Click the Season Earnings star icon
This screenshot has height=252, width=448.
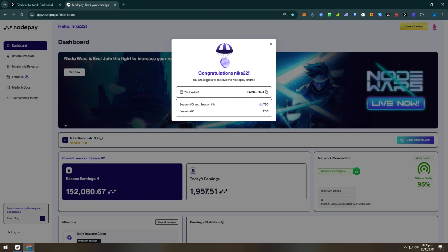[x=69, y=170]
